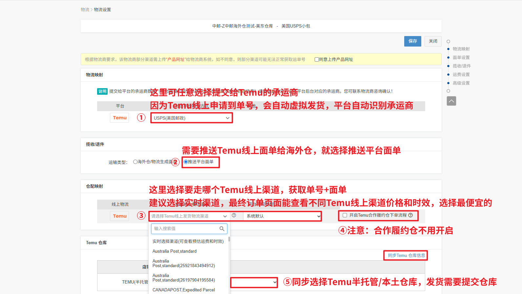The image size is (522, 294).
Task: Click the blue 保存 button
Action: pyautogui.click(x=412, y=41)
